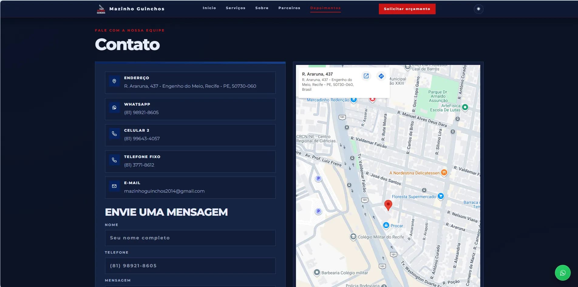The image size is (578, 287).
Task: Click the upper parking P marker on the map
Action: [x=318, y=178]
